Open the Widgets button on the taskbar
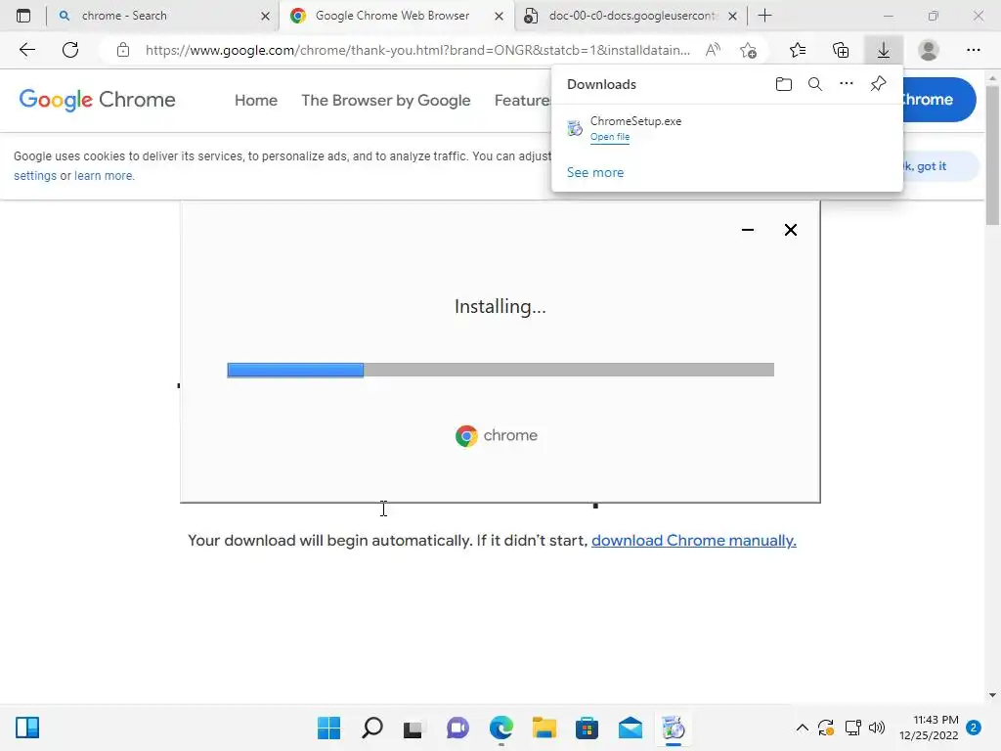Image resolution: width=1001 pixels, height=751 pixels. pyautogui.click(x=27, y=728)
